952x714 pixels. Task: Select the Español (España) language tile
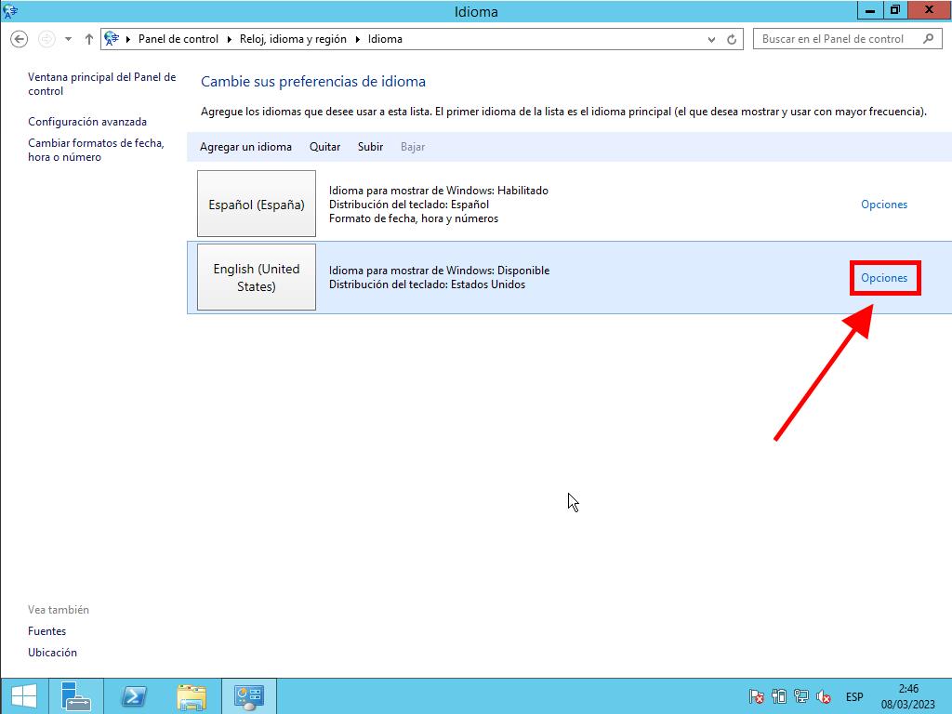pos(257,205)
